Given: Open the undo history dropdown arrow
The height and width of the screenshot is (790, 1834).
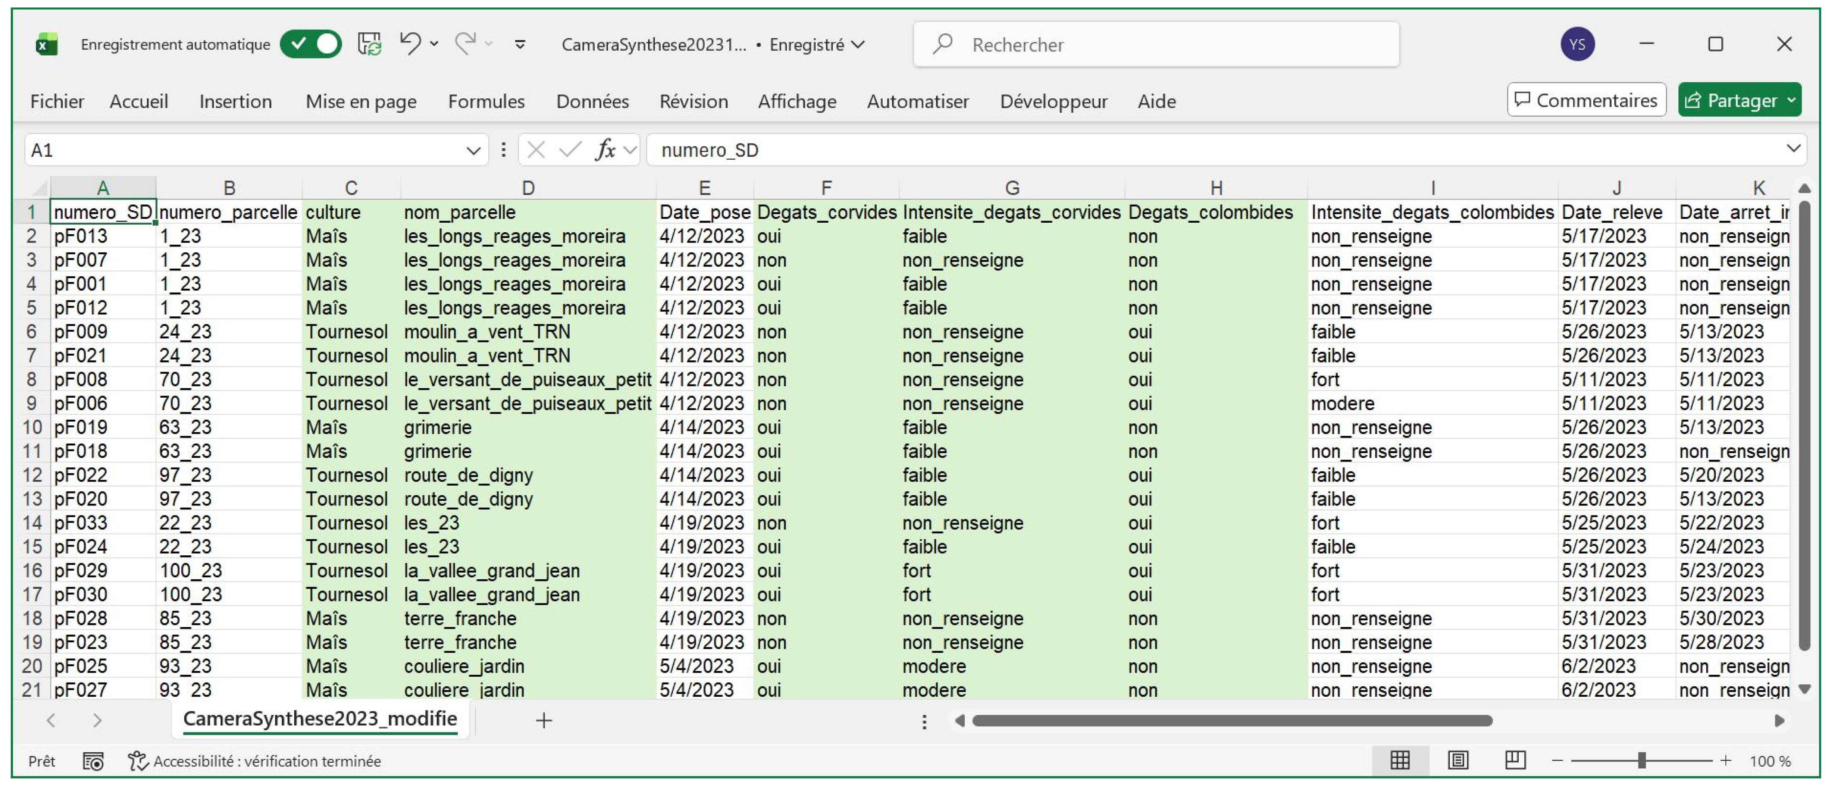Looking at the screenshot, I should tap(434, 44).
